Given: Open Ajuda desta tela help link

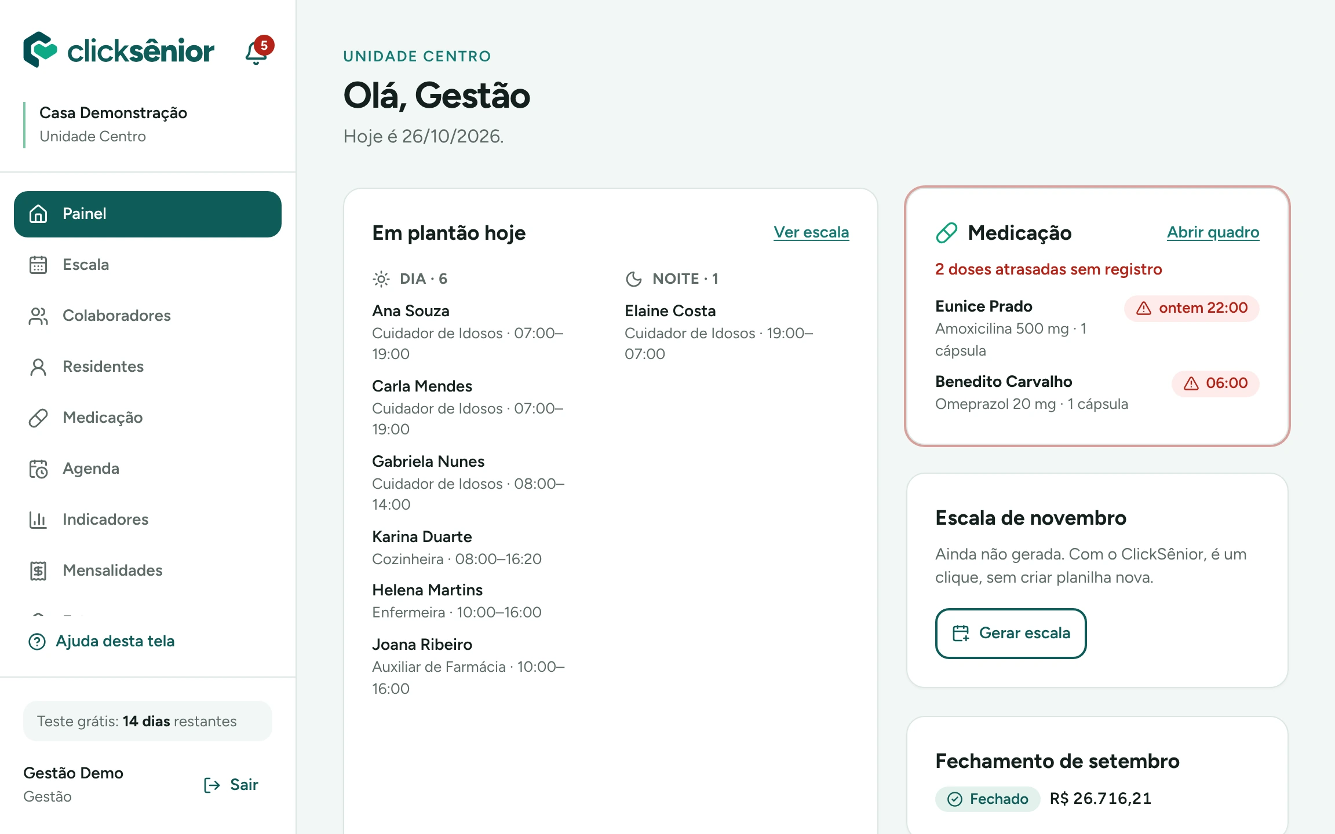Looking at the screenshot, I should [101, 641].
